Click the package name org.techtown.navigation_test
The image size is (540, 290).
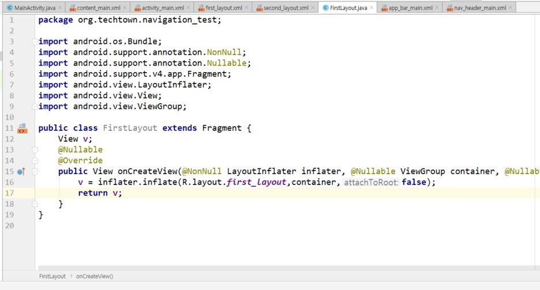(147, 20)
